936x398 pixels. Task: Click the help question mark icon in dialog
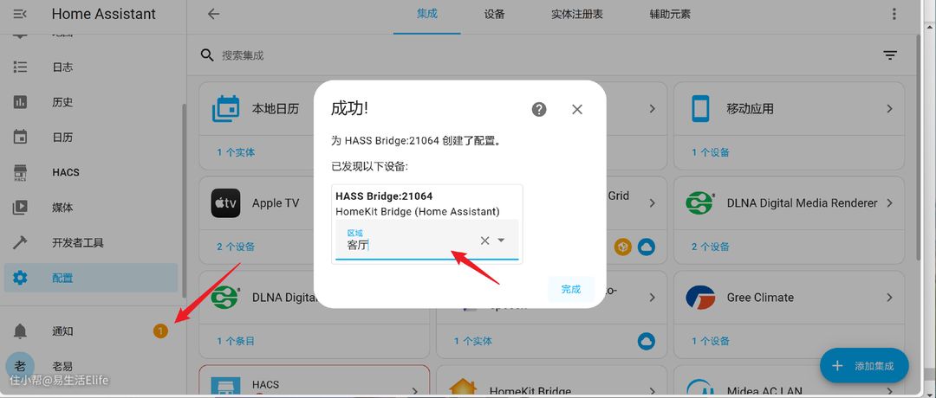[539, 109]
